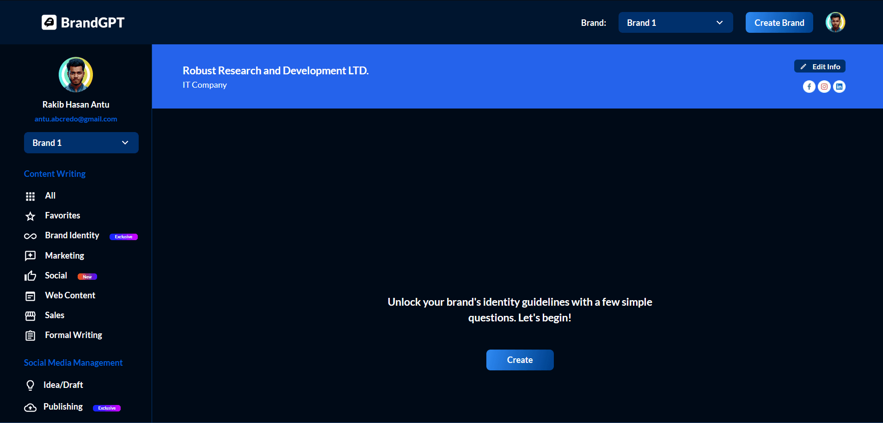Click the Social thumbs-up icon
The width and height of the screenshot is (883, 423).
click(x=31, y=276)
